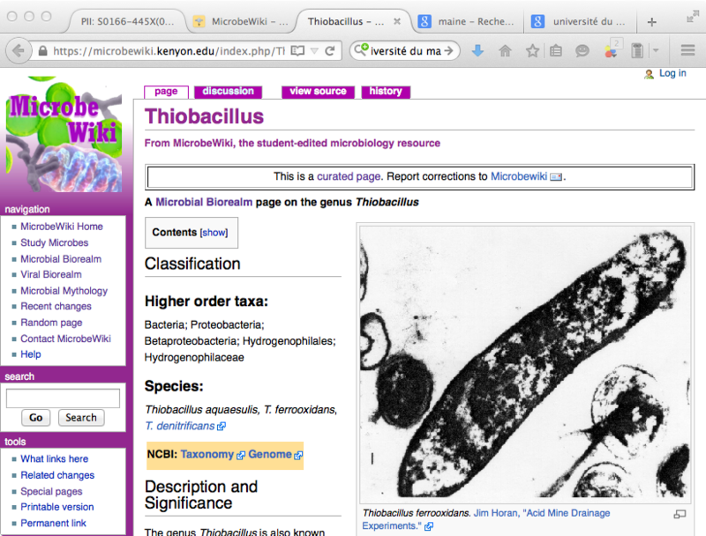The height and width of the screenshot is (536, 706).
Task: Select the page wiki tab
Action: point(166,92)
